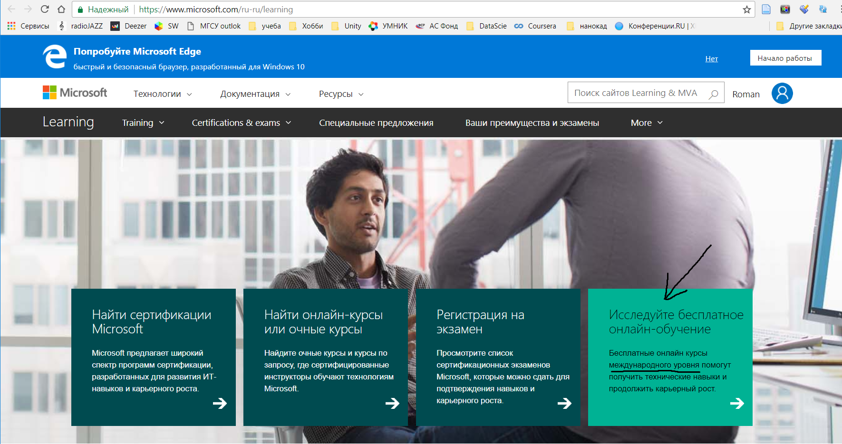Screen dimensions: 842x444
Task: Click the second browser extension icon
Action: (785, 9)
